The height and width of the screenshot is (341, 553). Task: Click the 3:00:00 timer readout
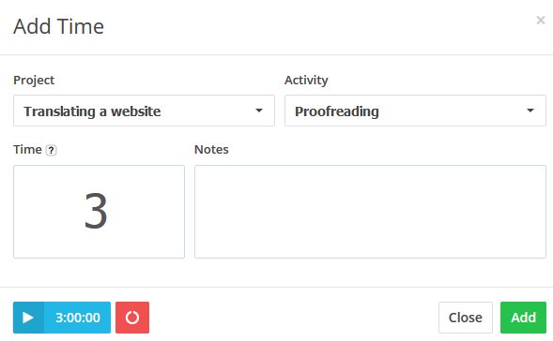pyautogui.click(x=78, y=318)
